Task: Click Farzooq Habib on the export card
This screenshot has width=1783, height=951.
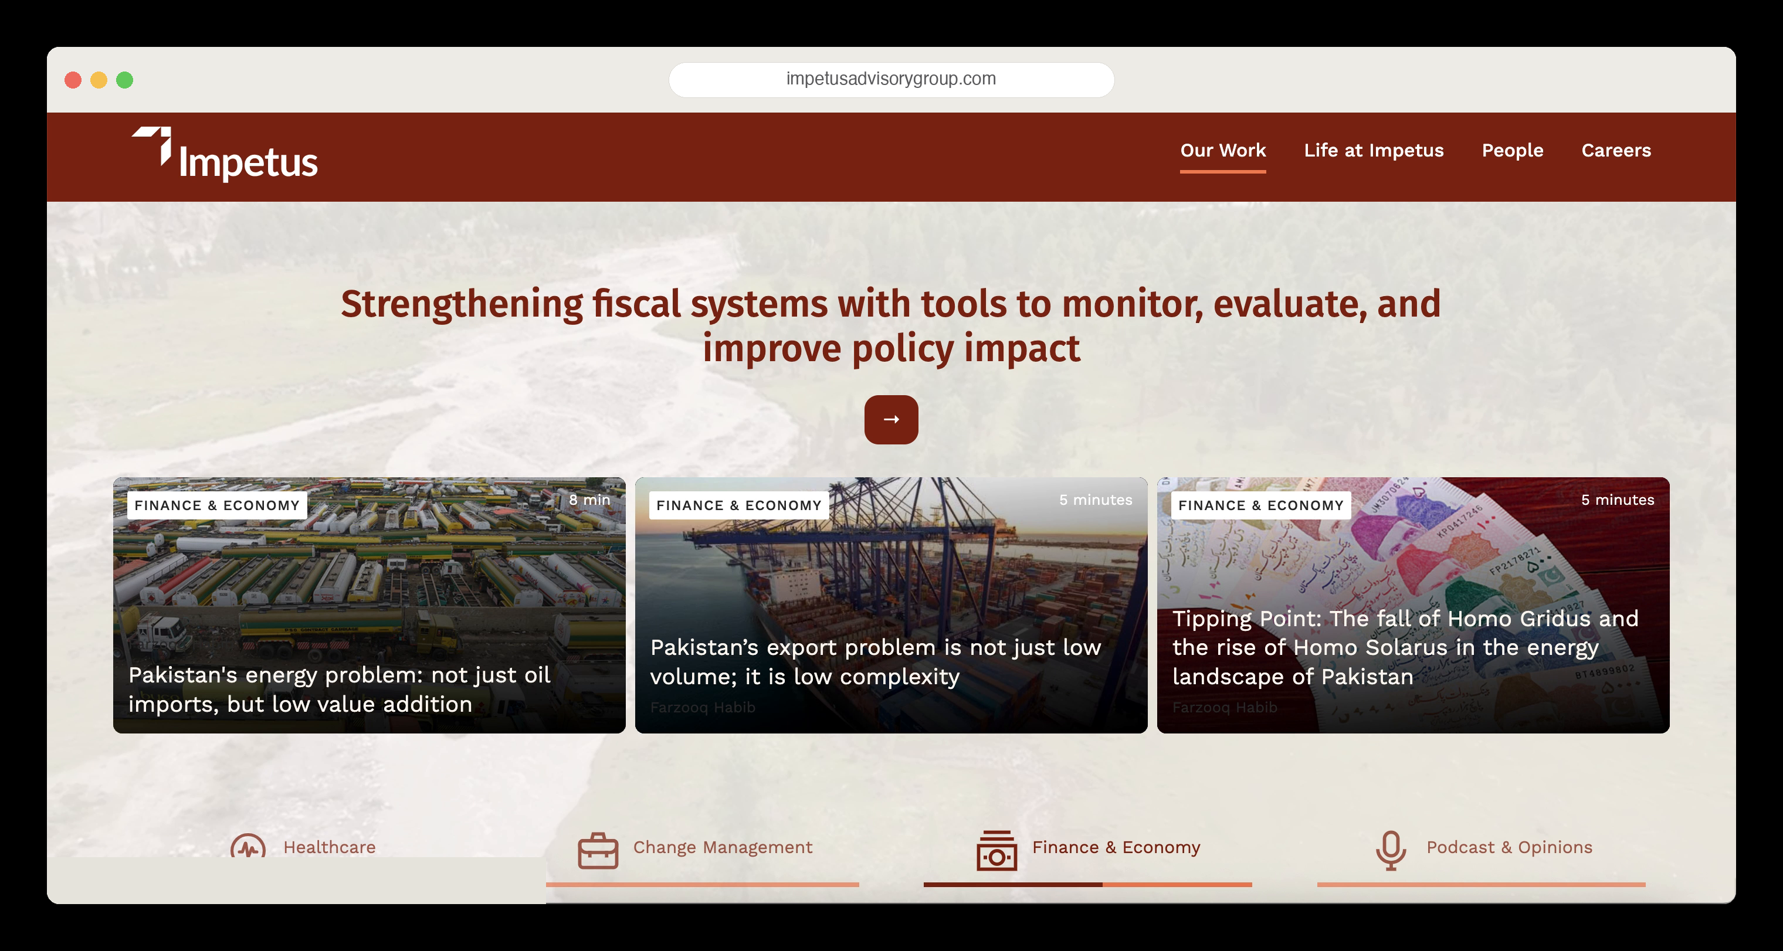Action: (703, 707)
